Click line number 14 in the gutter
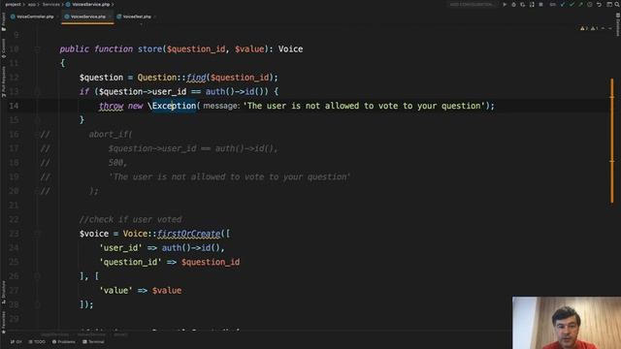The width and height of the screenshot is (621, 349). [x=14, y=106]
